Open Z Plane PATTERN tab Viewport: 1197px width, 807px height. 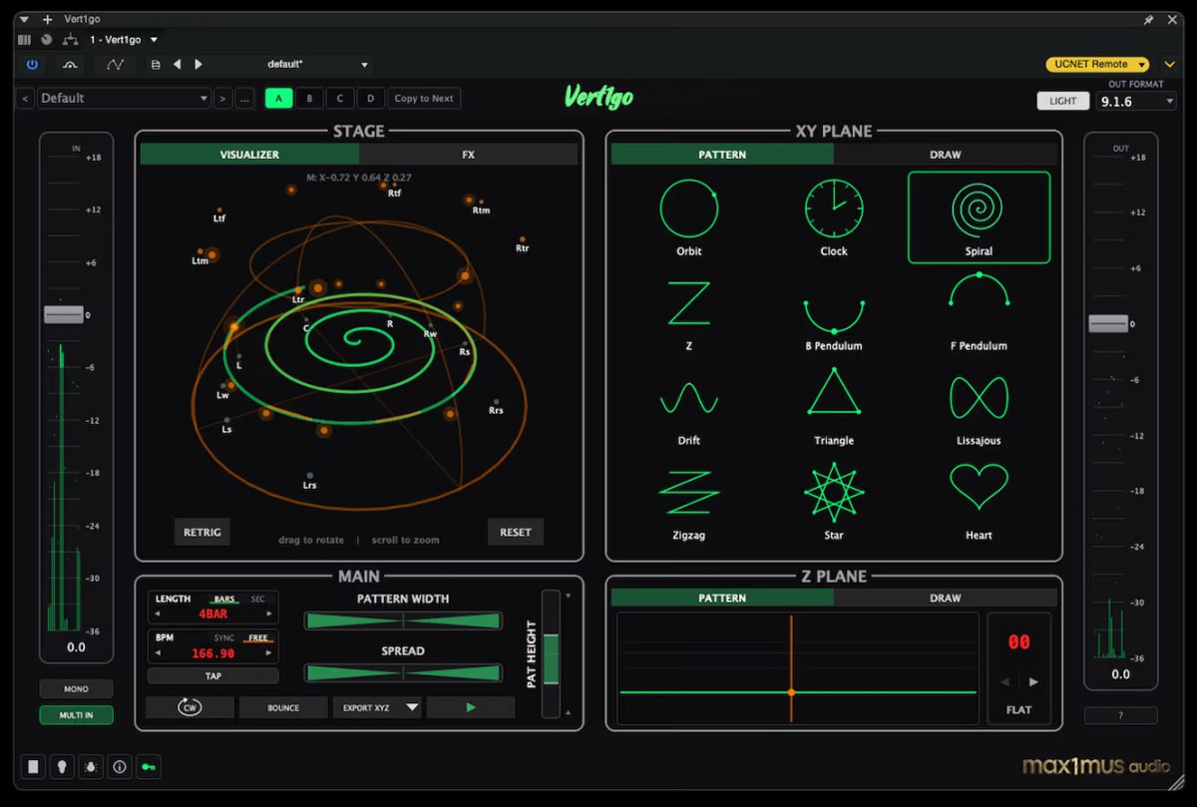coord(722,598)
